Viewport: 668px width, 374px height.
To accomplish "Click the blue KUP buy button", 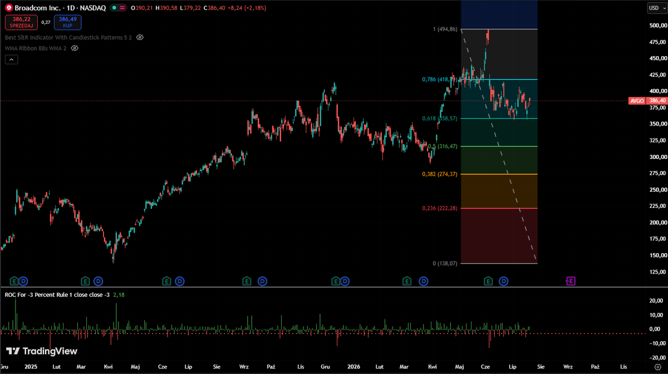I will tap(67, 22).
